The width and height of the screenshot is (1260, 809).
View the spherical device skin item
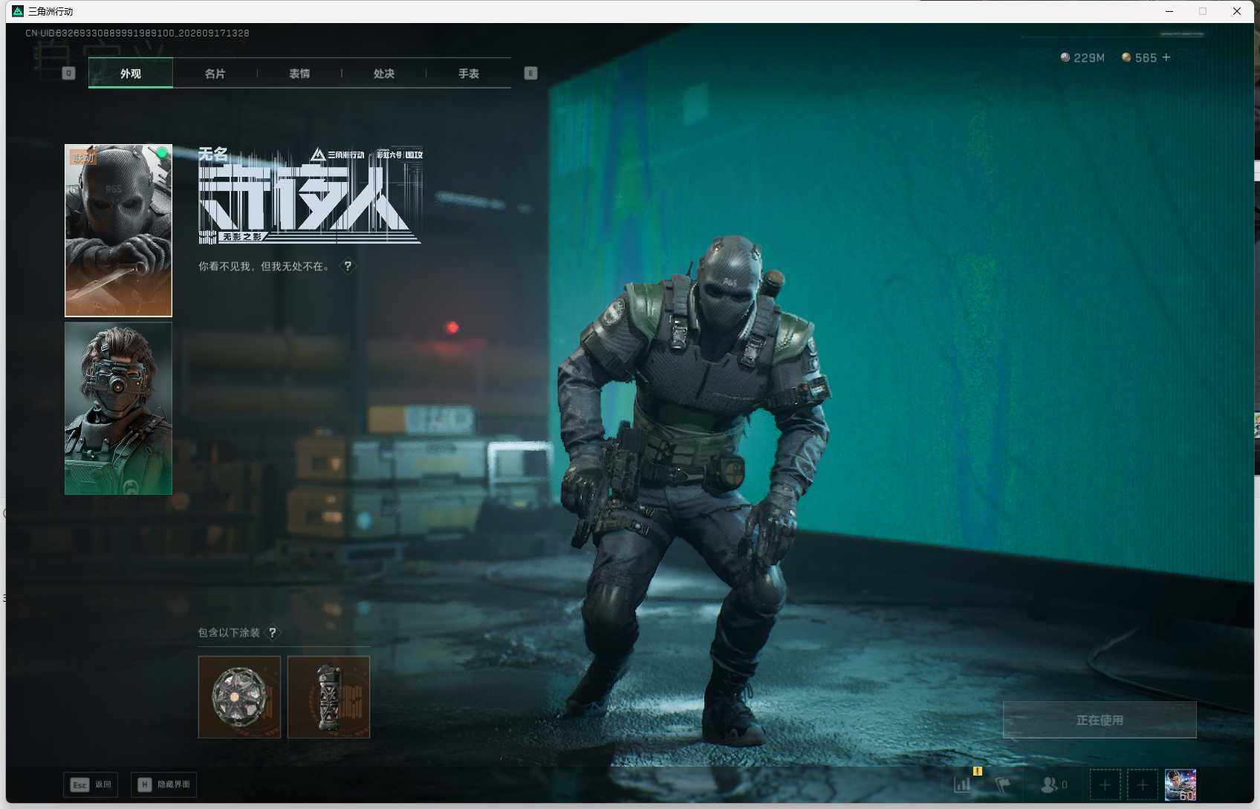tap(239, 697)
